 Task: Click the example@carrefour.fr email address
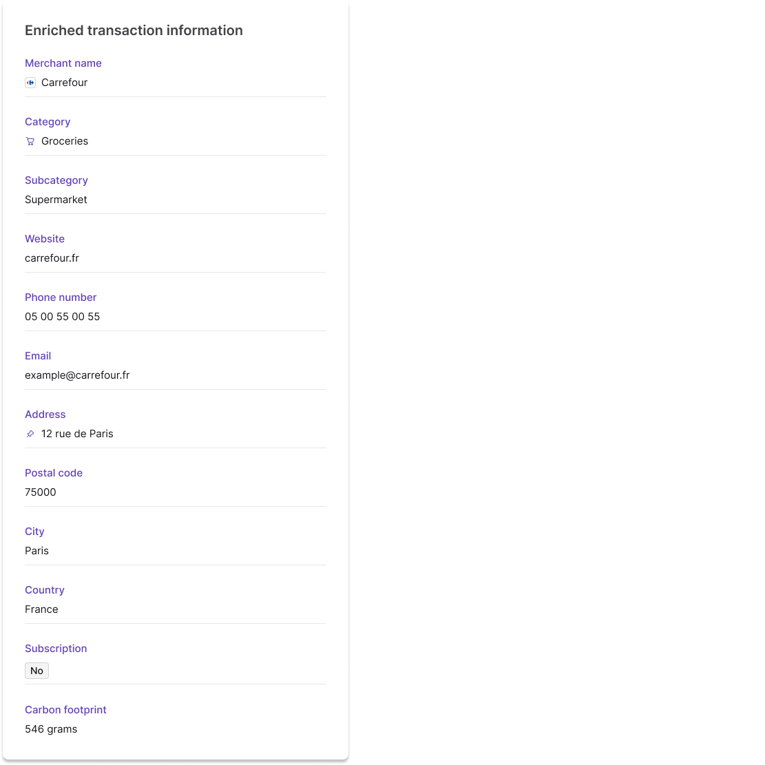tap(77, 375)
